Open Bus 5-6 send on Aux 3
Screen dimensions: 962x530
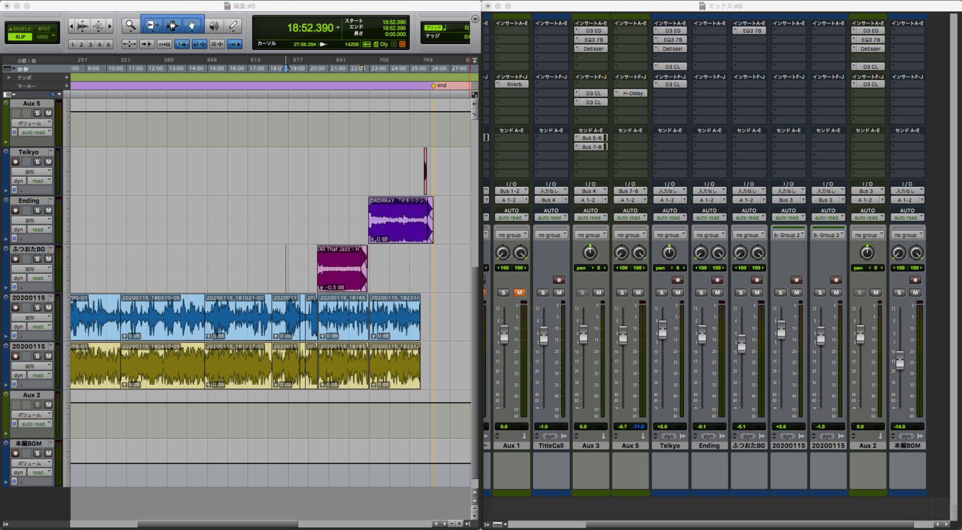(591, 138)
